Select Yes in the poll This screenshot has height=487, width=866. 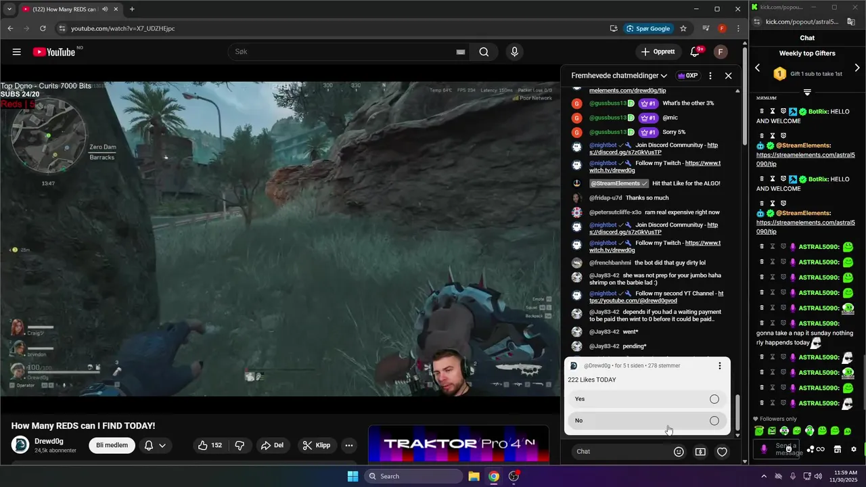point(647,399)
